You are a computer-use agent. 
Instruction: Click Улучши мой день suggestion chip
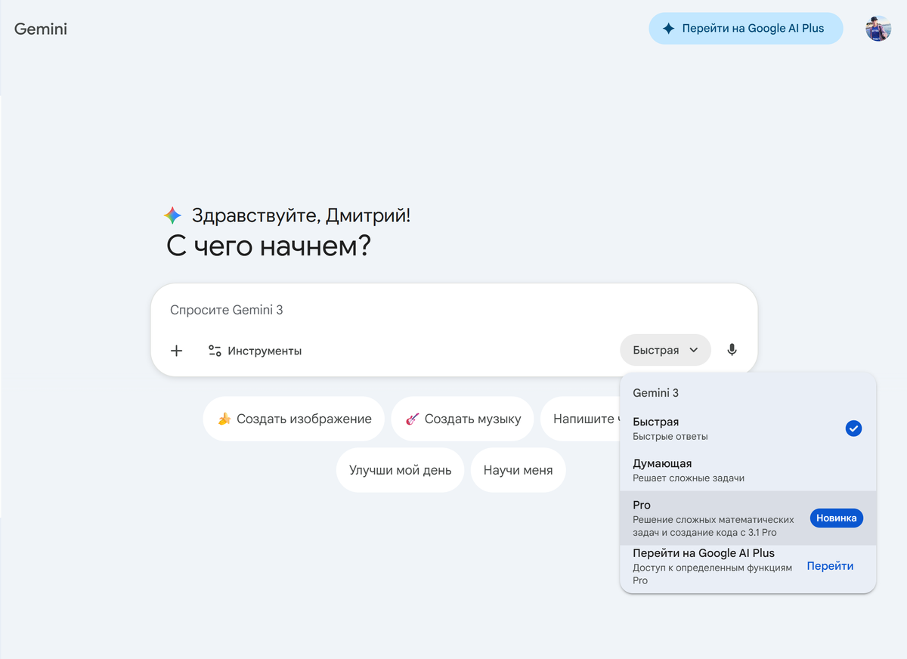point(400,470)
